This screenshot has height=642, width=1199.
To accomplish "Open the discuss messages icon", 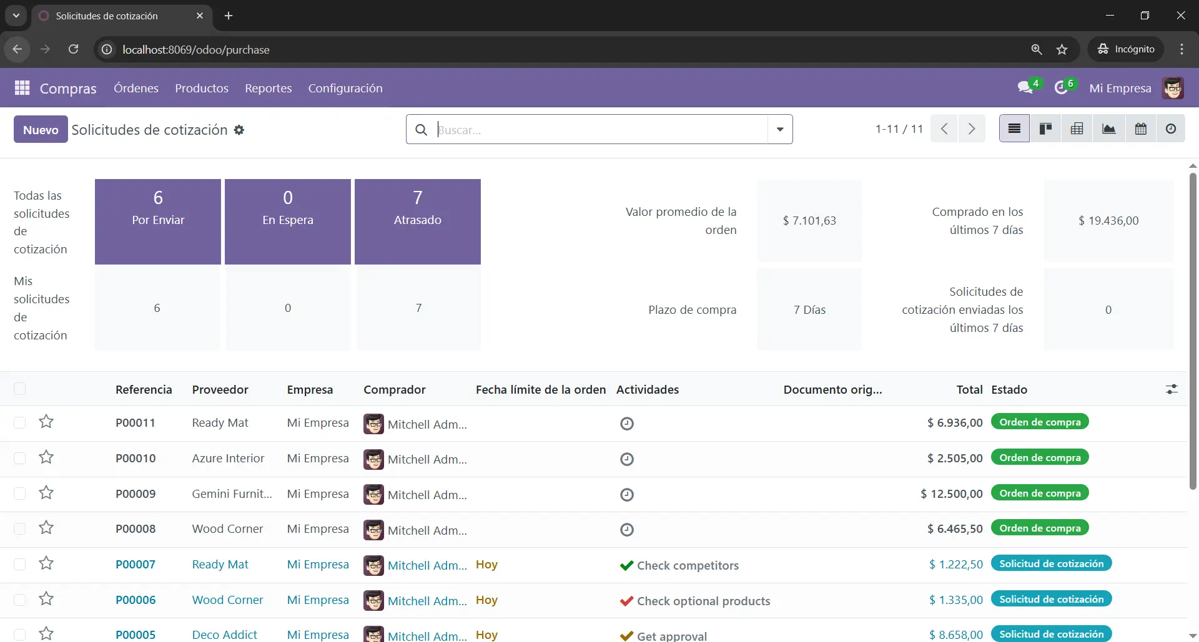I will [x=1025, y=88].
